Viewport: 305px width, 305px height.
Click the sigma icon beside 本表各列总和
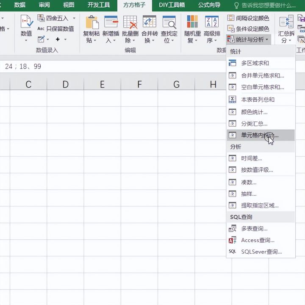coord(232,100)
